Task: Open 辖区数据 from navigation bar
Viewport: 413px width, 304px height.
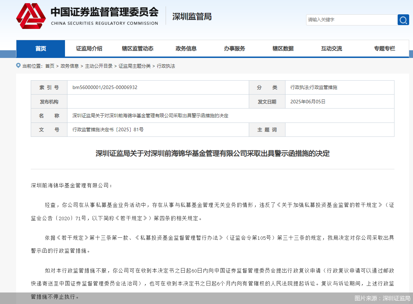Action: tap(283, 49)
